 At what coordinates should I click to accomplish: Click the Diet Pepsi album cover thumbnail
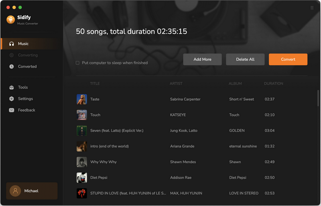[x=82, y=178]
